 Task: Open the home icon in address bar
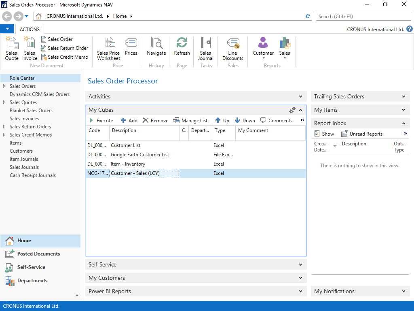click(38, 16)
